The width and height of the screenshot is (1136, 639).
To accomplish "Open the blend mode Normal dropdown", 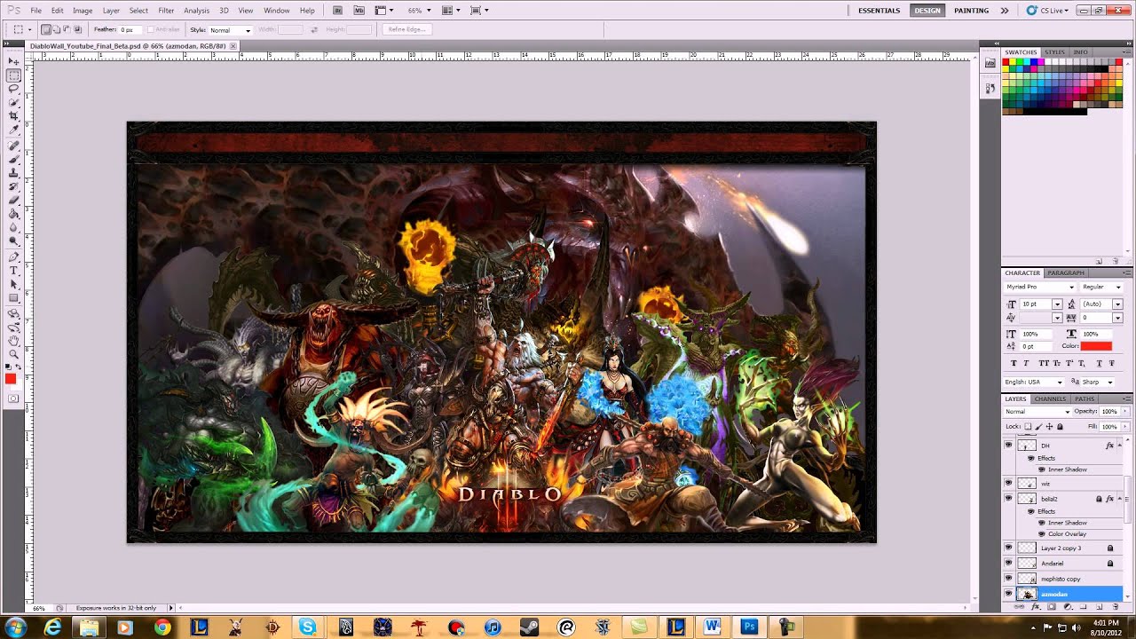I will point(1037,412).
